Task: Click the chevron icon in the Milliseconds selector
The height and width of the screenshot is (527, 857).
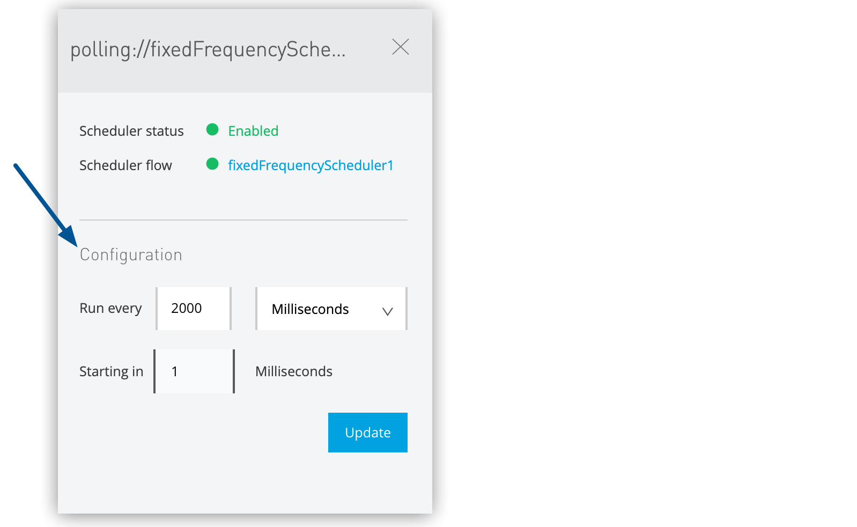Action: 387,311
